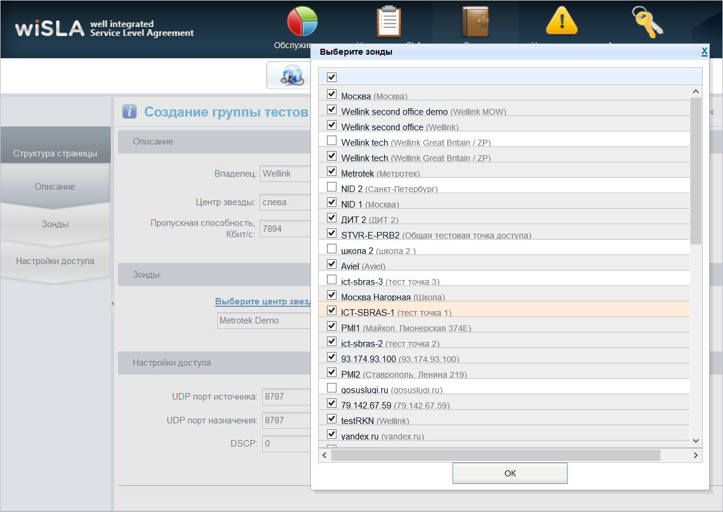The image size is (723, 512).
Task: Check the NID 2 (Санкт-Петербург) probe
Action: pyautogui.click(x=332, y=187)
